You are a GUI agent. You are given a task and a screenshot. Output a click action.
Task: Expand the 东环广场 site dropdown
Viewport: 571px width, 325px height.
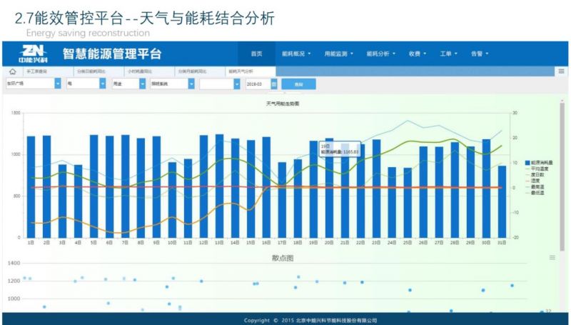tap(58, 84)
